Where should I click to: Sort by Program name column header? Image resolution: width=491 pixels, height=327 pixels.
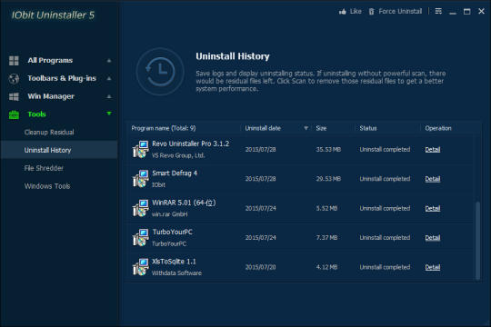click(163, 128)
